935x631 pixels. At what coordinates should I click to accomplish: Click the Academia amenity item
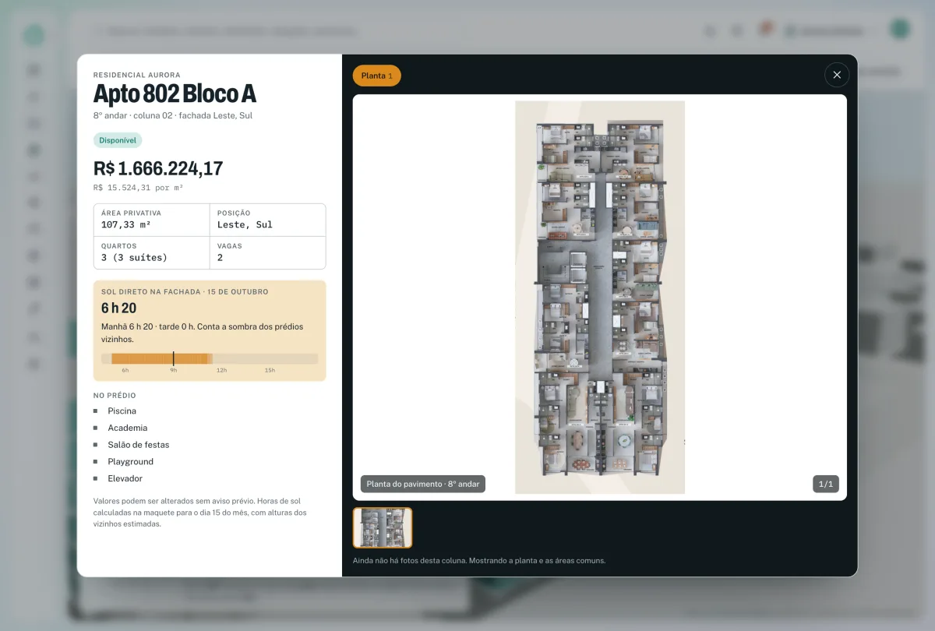click(127, 428)
